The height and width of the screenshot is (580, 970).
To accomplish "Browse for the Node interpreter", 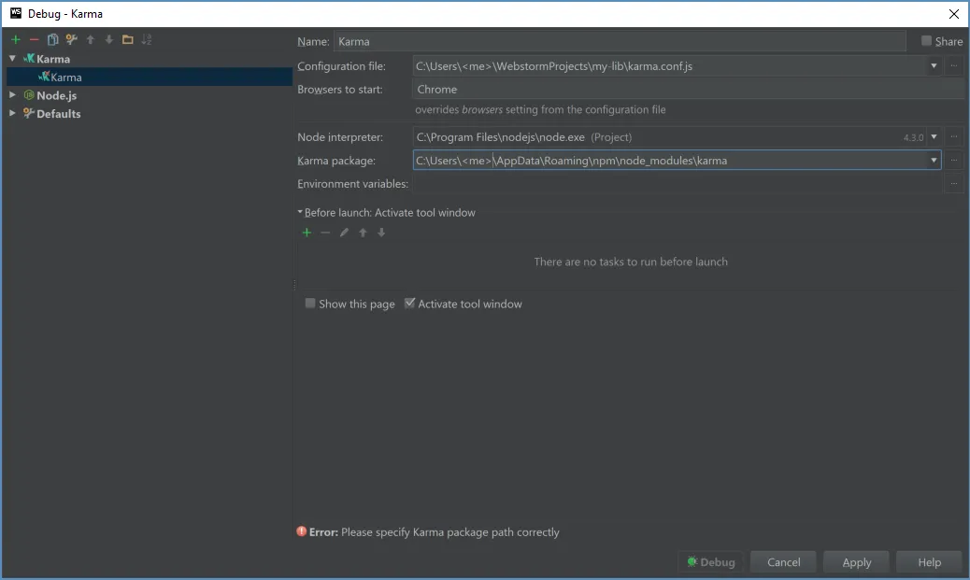I will pyautogui.click(x=954, y=136).
